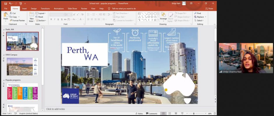Toggle Italic formatting
The image size is (274, 116).
tap(55, 19)
